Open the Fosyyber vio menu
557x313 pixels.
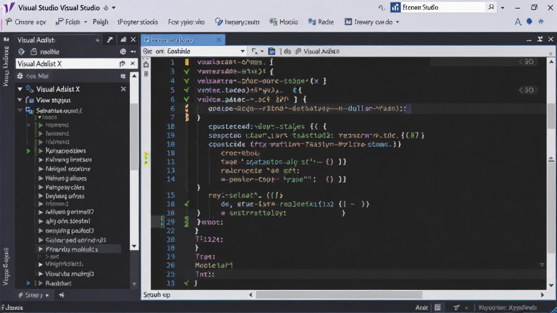pos(186,22)
